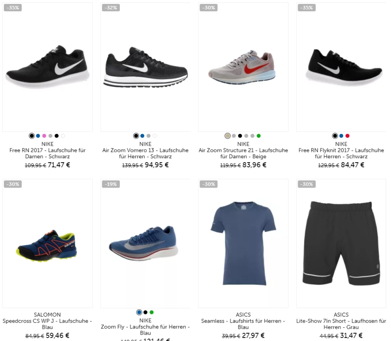Image resolution: width=391 pixels, height=341 pixels.
Task: Select black swatch for Air Zoom Structure 21
Action: point(240,136)
